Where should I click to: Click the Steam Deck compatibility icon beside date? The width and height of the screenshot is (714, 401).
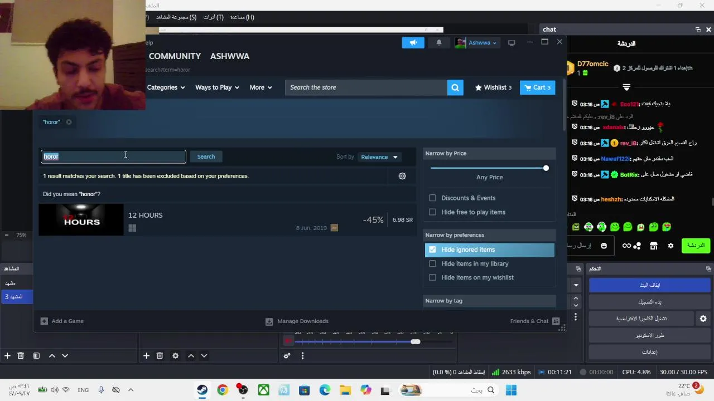pos(334,228)
